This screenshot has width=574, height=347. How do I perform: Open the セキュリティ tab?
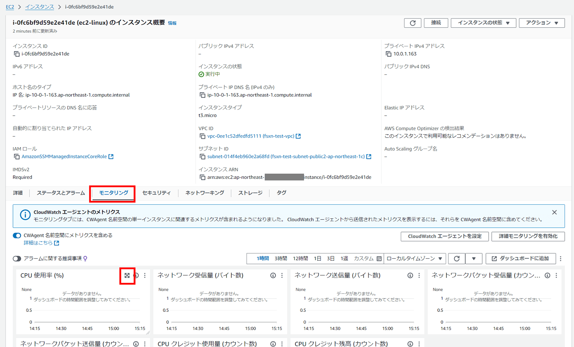click(156, 193)
